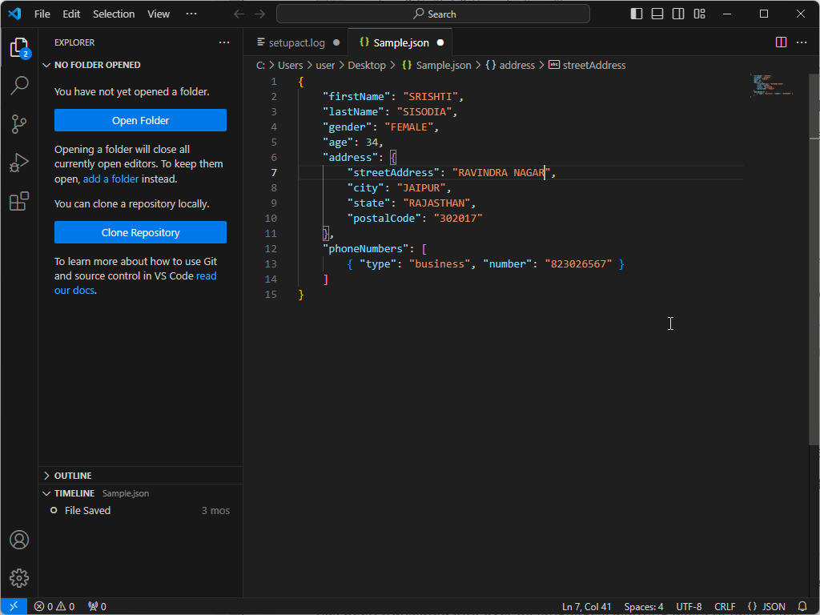Click the command center Search box
The height and width of the screenshot is (615, 820).
433,14
